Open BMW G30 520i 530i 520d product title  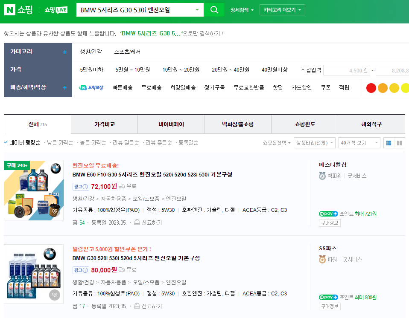pyautogui.click(x=136, y=258)
